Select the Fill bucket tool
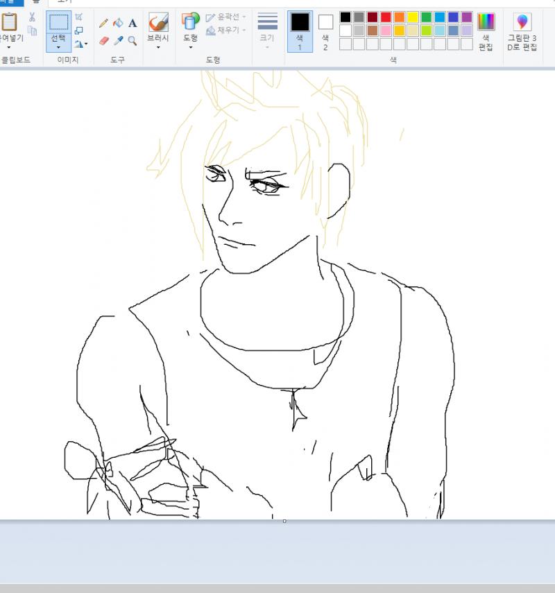This screenshot has width=555, height=593. click(x=118, y=23)
